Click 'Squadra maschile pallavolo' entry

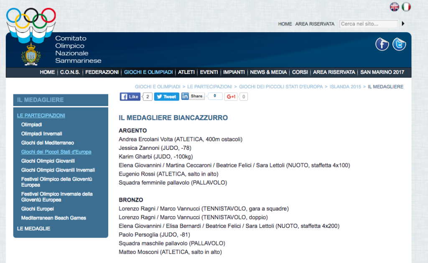[x=172, y=243]
